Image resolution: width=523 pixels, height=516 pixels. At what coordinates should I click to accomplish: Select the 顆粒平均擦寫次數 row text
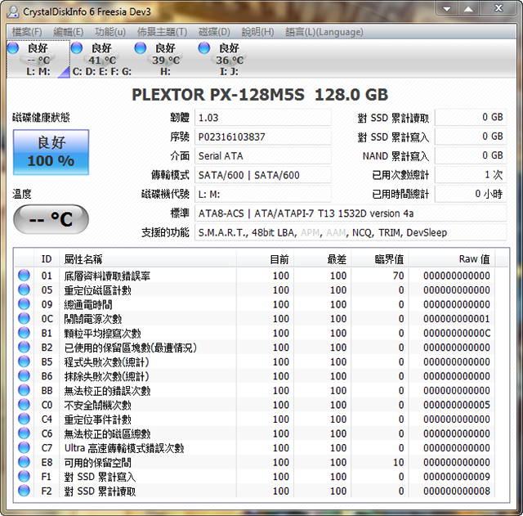(x=102, y=333)
